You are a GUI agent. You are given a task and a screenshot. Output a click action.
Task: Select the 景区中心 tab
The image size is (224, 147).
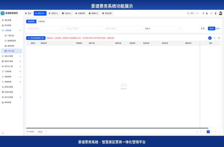click(x=40, y=13)
